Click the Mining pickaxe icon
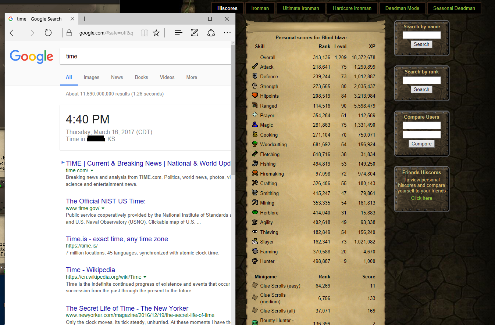 click(x=254, y=202)
